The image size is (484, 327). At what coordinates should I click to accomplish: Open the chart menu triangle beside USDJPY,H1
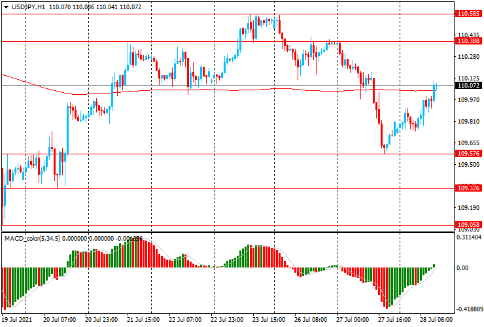tap(6, 7)
